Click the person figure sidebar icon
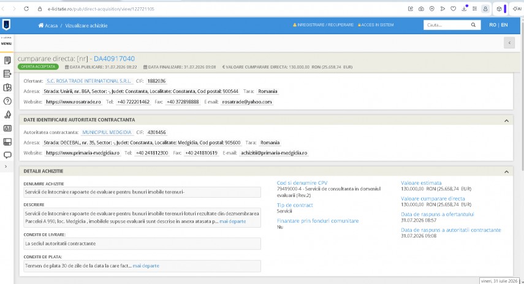 (7, 115)
